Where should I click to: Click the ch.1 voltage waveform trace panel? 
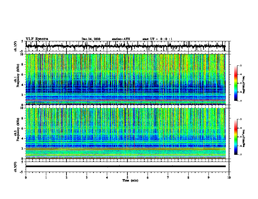click(127, 46)
